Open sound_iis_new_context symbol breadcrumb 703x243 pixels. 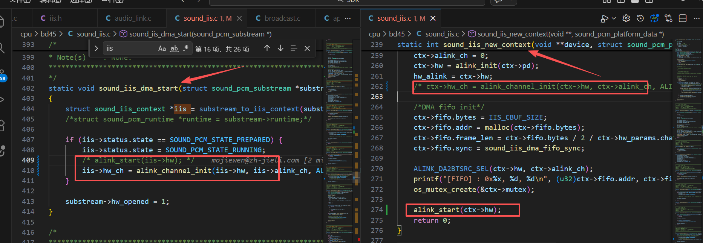pyautogui.click(x=566, y=34)
